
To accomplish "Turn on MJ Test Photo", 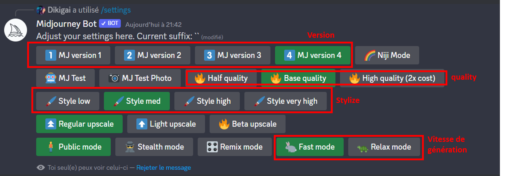I will point(140,78).
